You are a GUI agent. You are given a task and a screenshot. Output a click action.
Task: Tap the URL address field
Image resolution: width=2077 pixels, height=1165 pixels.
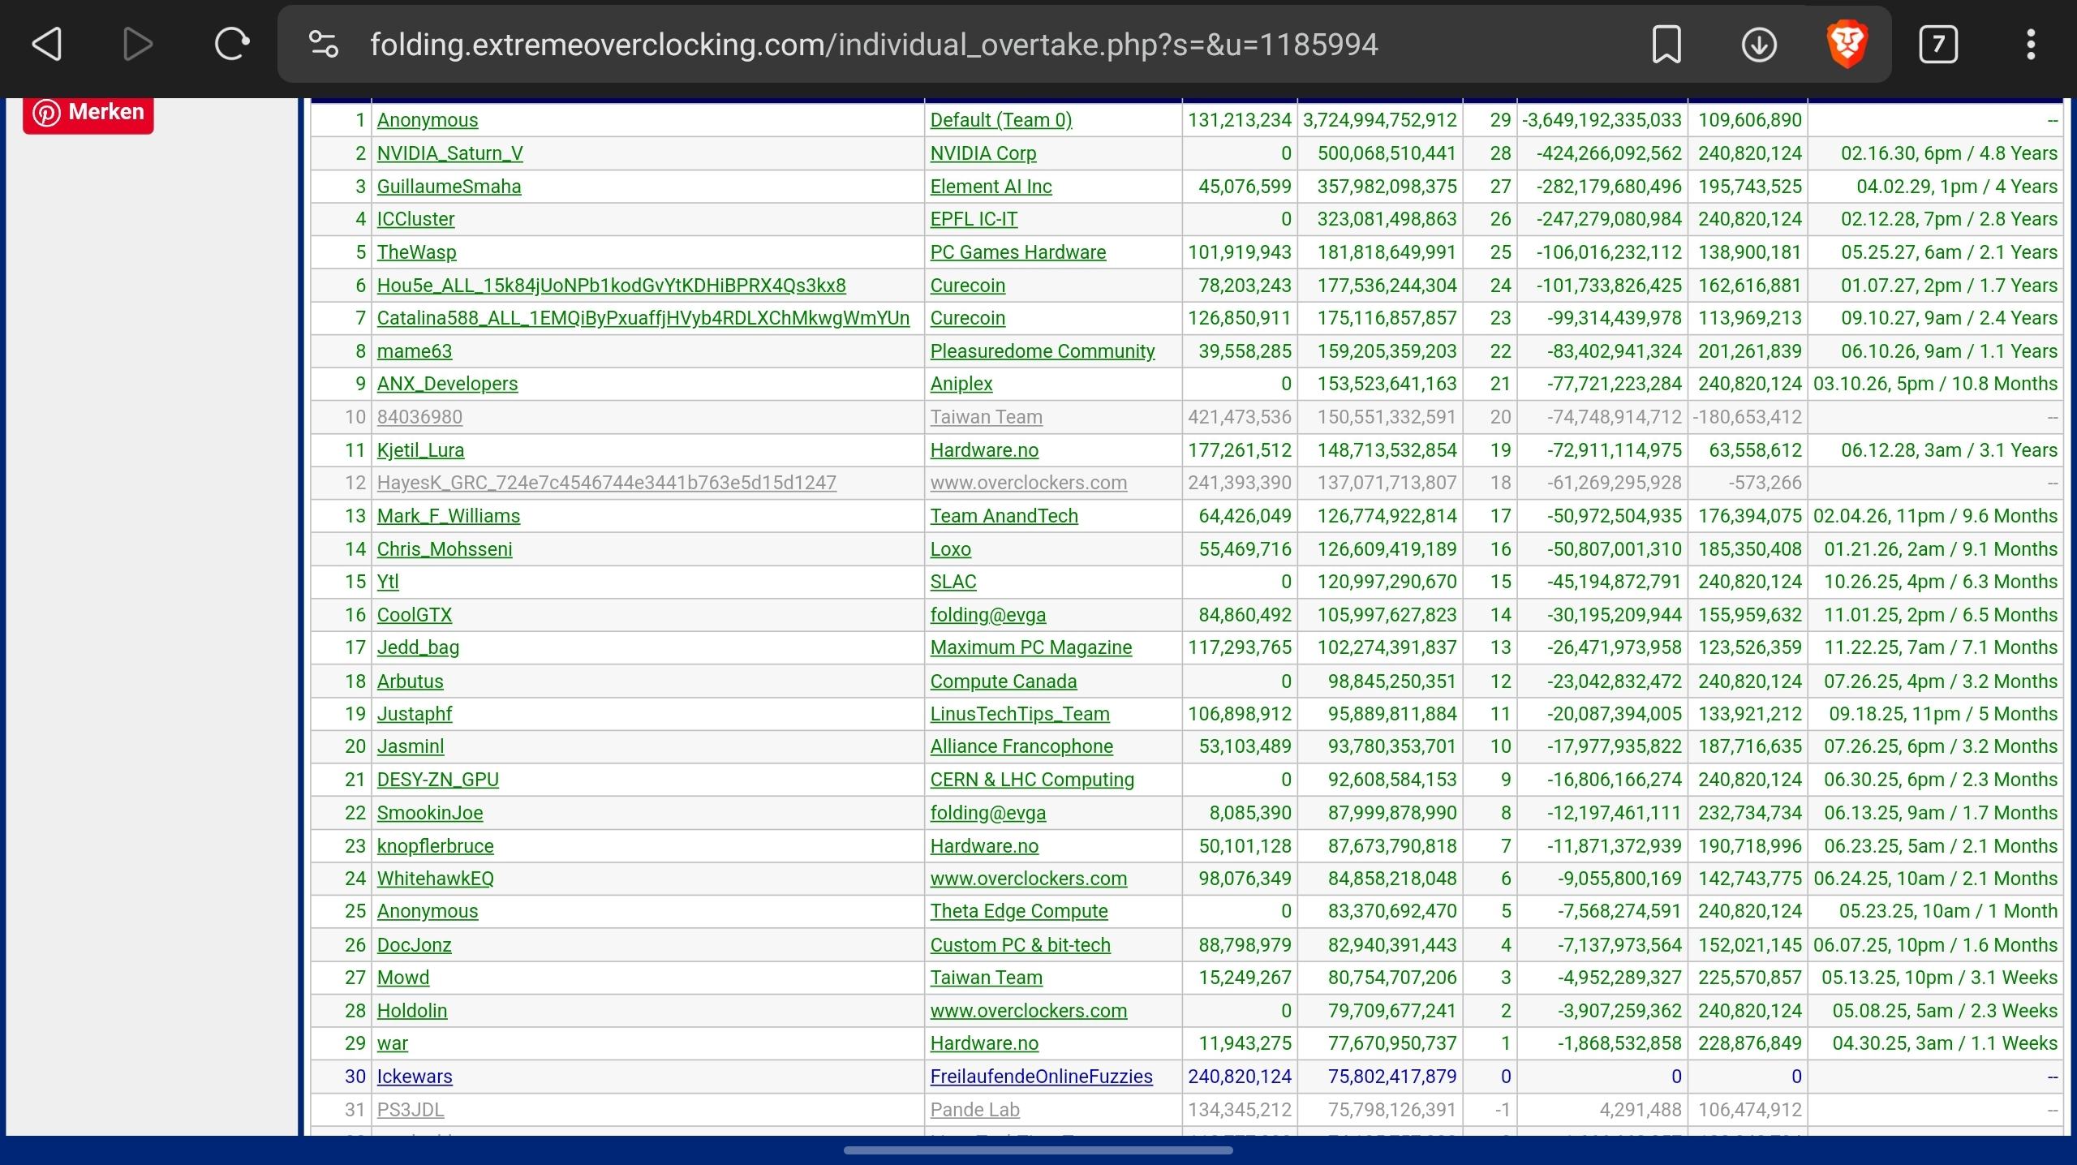tap(873, 44)
